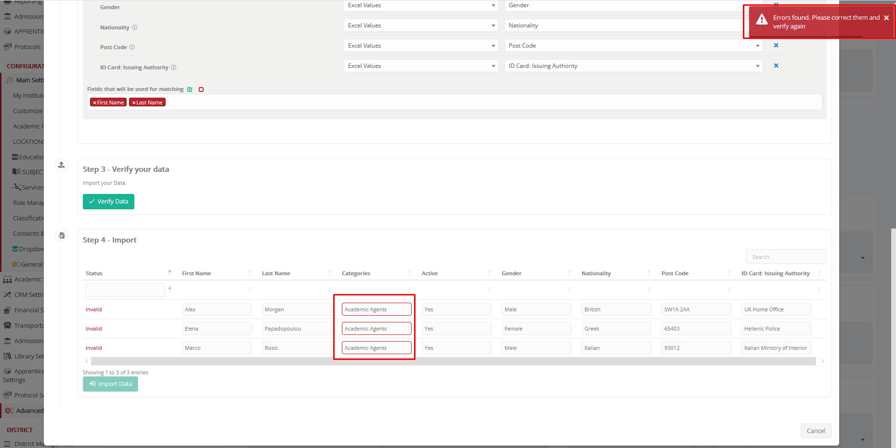Click the Cancel button
Screen dimensions: 896x448
click(816, 431)
